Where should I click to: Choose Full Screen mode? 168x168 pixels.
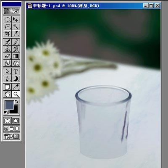tap(17, 129)
